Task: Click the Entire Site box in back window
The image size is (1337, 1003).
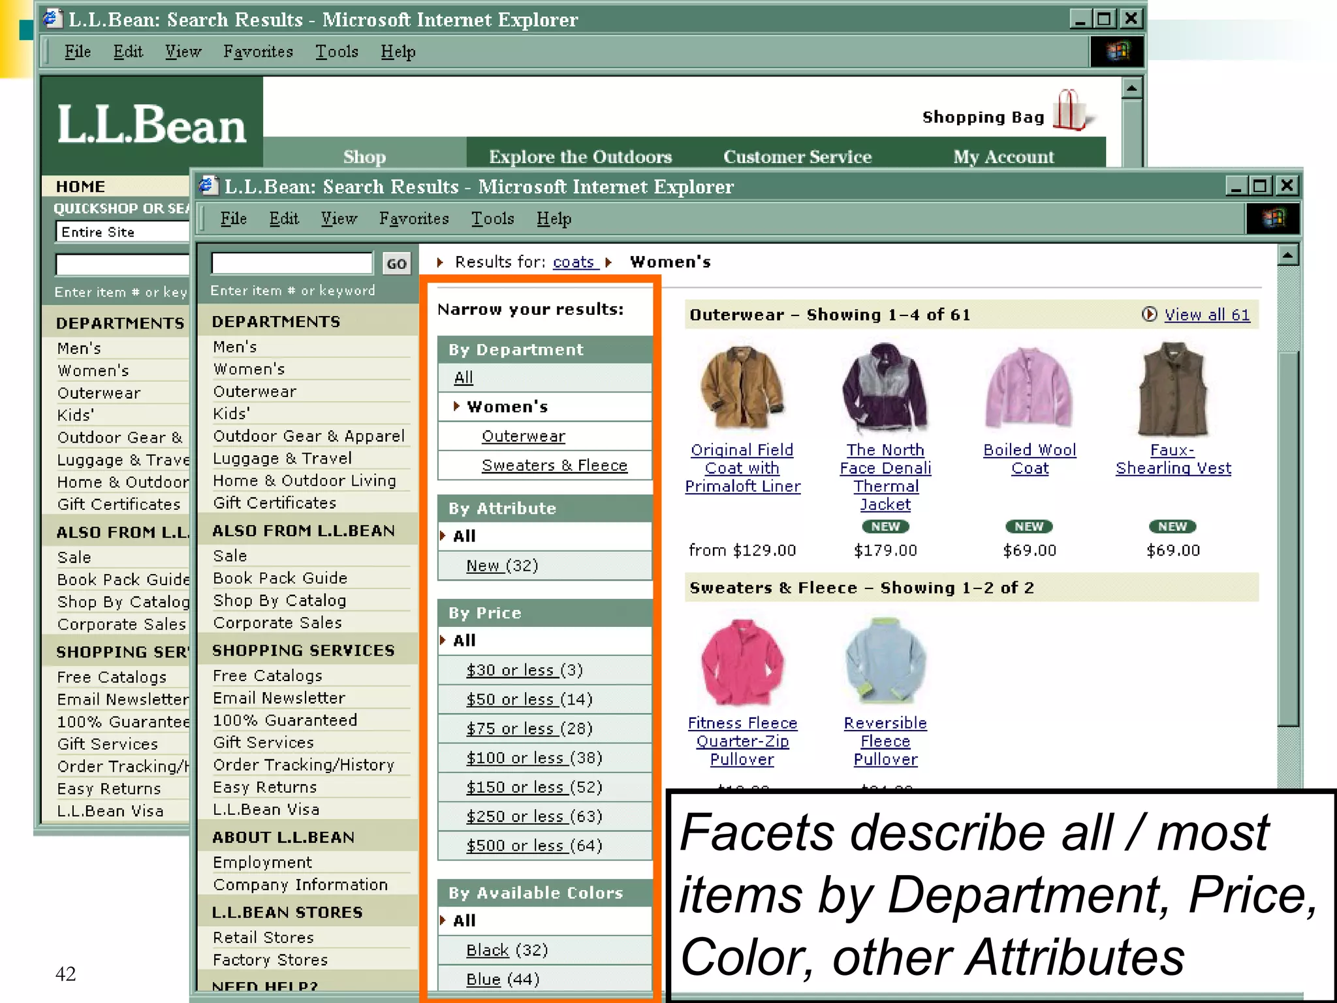Action: click(122, 232)
